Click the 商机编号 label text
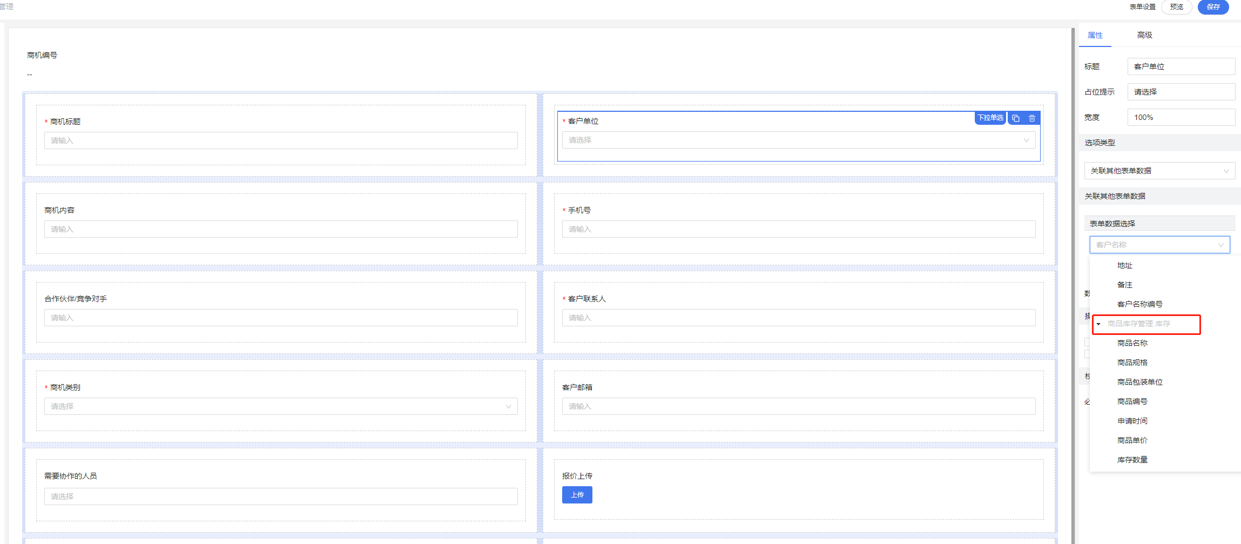 (x=42, y=55)
